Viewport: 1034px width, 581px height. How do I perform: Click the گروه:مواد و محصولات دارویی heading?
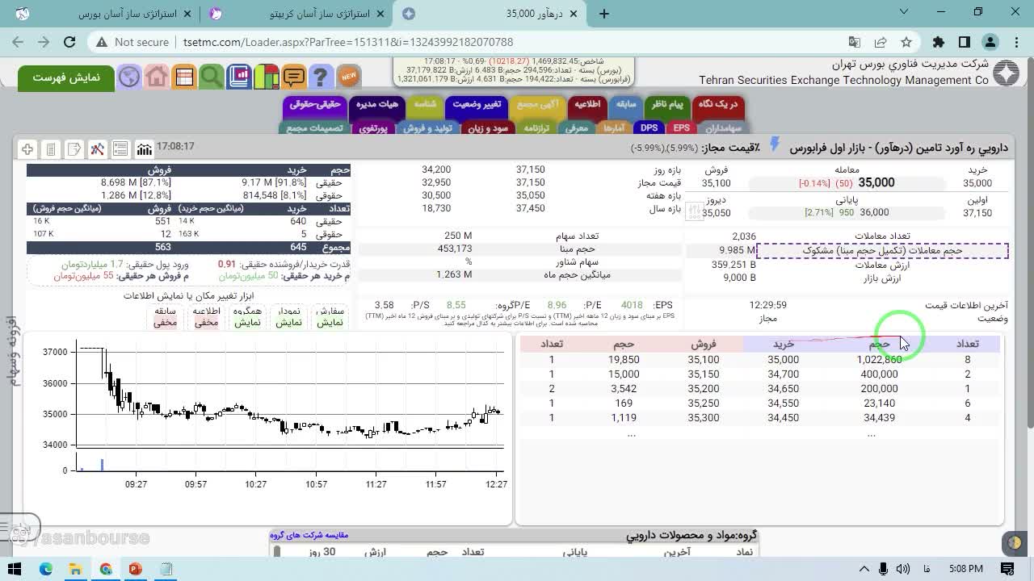click(x=691, y=536)
